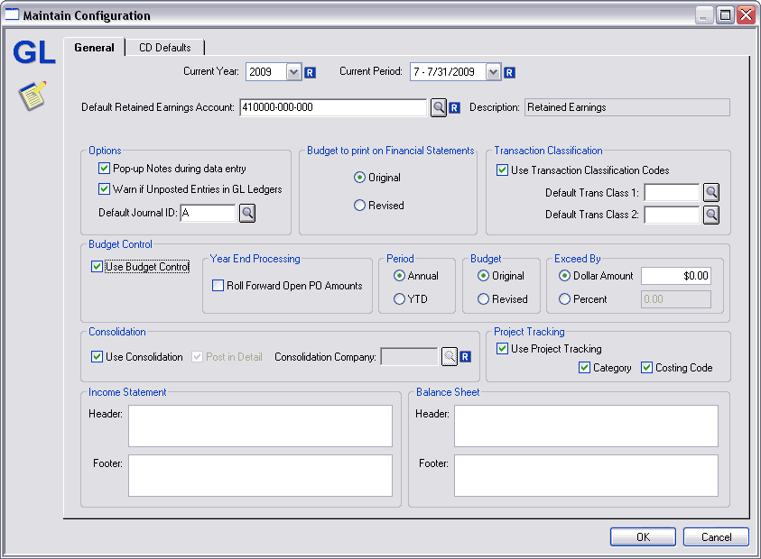This screenshot has width=761, height=559.
Task: Open lookup for Default Journal ID
Action: (247, 213)
